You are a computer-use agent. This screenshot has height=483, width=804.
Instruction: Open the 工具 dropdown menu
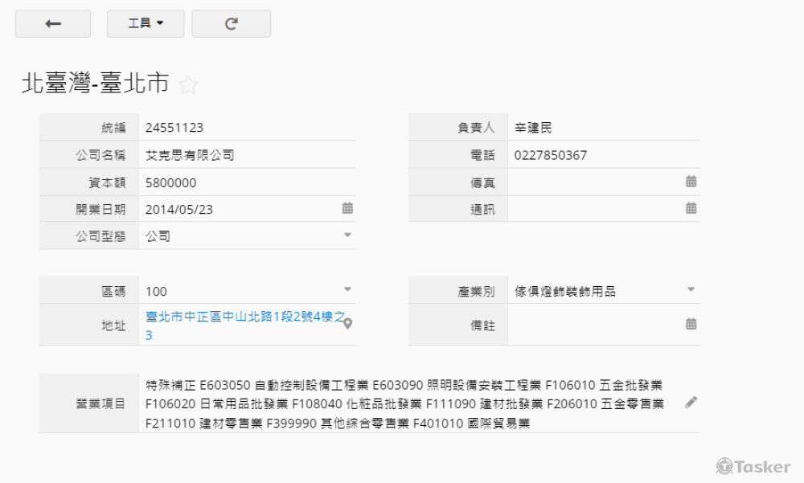146,24
